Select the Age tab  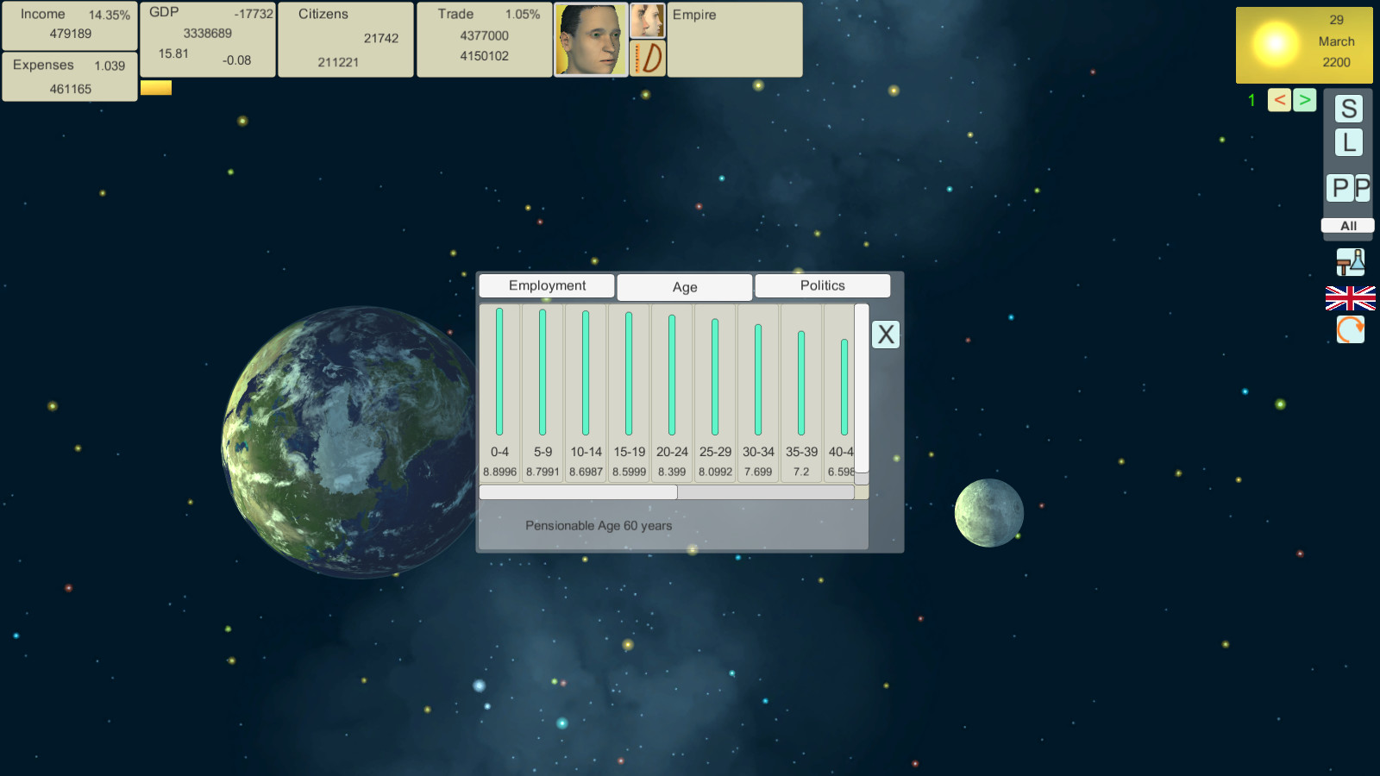(x=685, y=287)
